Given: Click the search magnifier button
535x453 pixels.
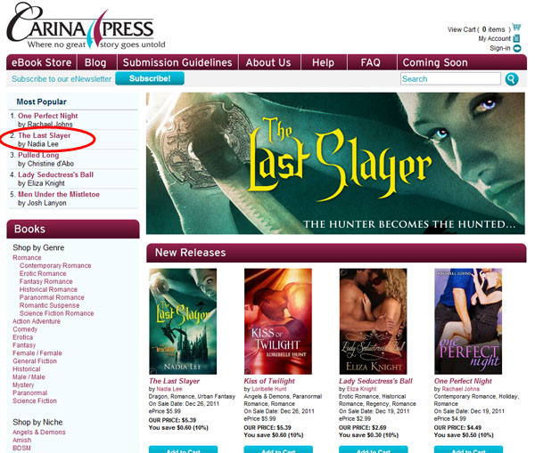Looking at the screenshot, I should tap(512, 79).
